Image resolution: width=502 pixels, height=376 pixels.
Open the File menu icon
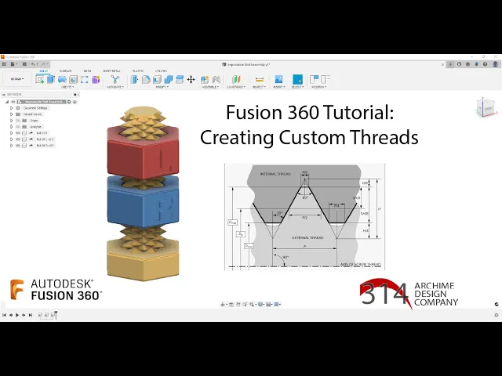click(x=13, y=64)
